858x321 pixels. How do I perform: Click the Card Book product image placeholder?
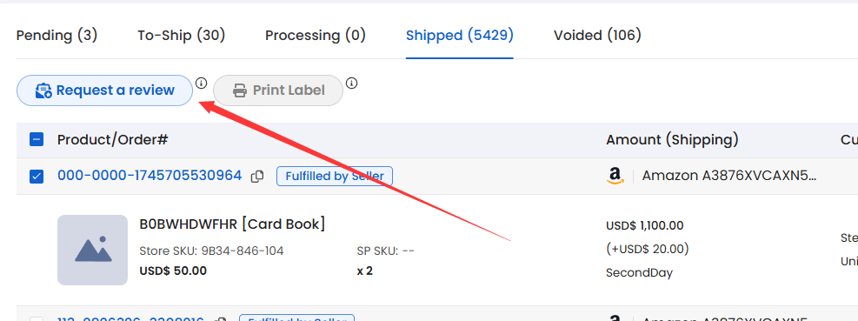click(92, 250)
